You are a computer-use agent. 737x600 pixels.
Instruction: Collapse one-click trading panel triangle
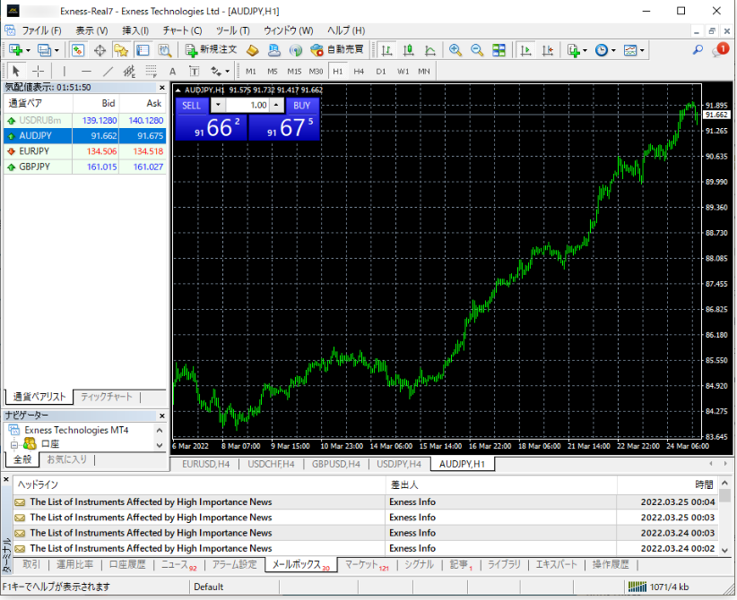pos(178,90)
